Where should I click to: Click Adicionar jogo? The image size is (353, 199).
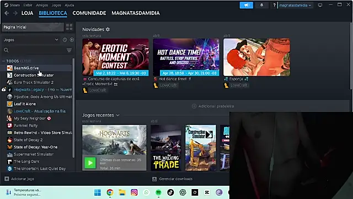tap(19, 179)
